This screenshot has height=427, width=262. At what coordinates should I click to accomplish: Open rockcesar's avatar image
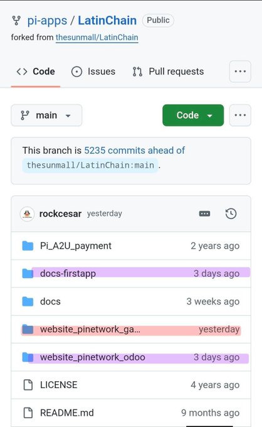27,214
